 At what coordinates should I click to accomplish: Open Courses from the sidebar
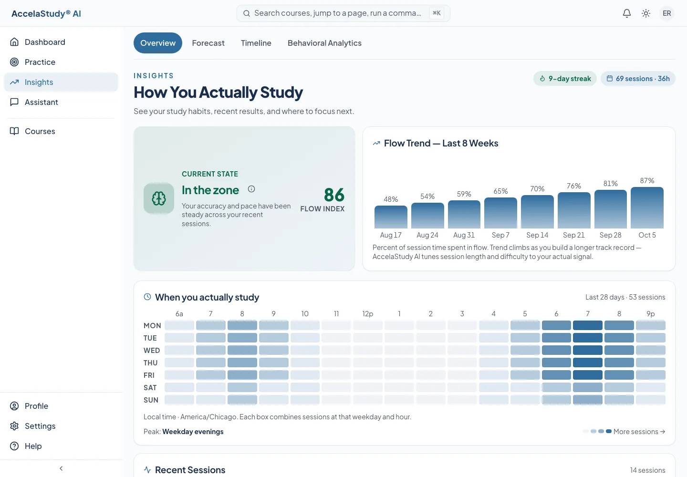tap(61, 131)
